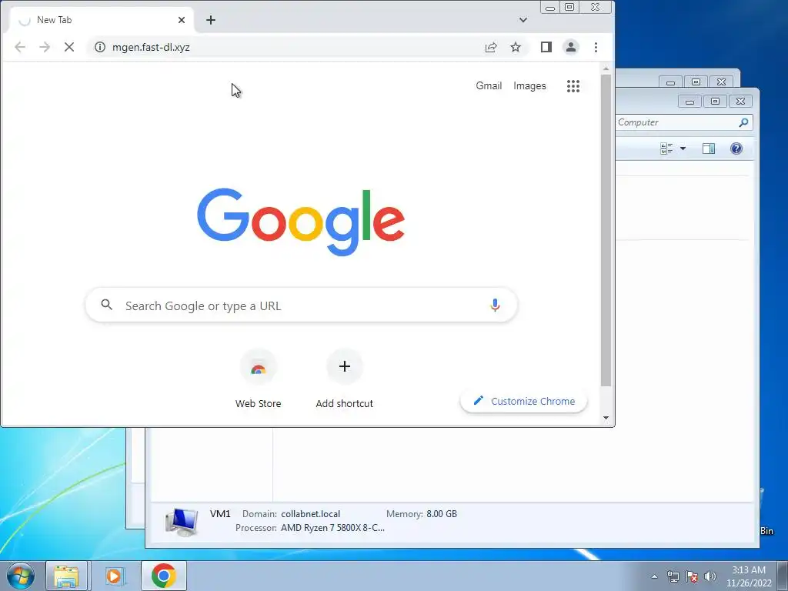Minimize the front Explorer window
Viewport: 788px width, 591px height.
[690, 102]
